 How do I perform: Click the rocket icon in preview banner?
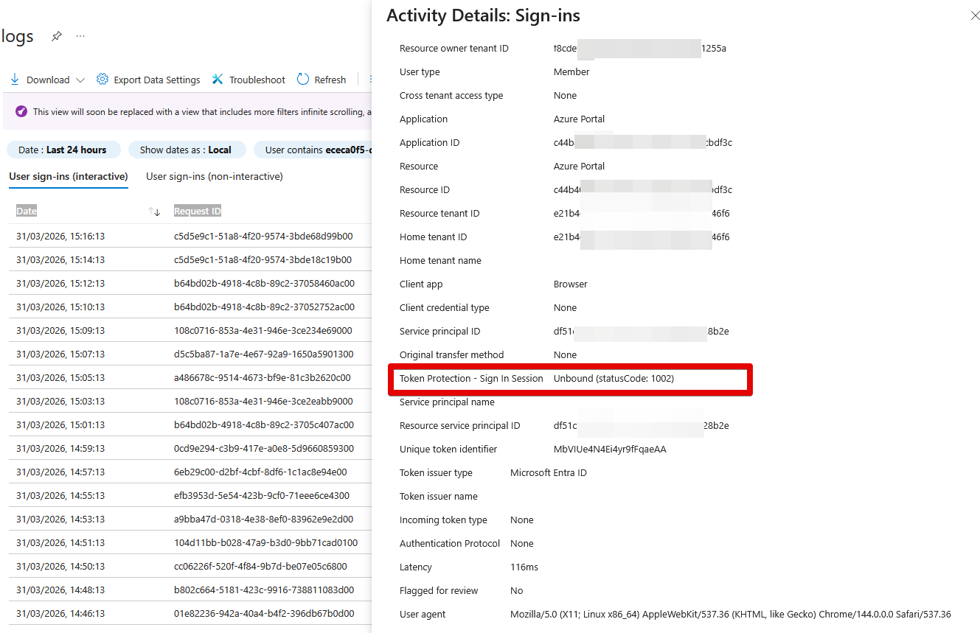point(21,112)
